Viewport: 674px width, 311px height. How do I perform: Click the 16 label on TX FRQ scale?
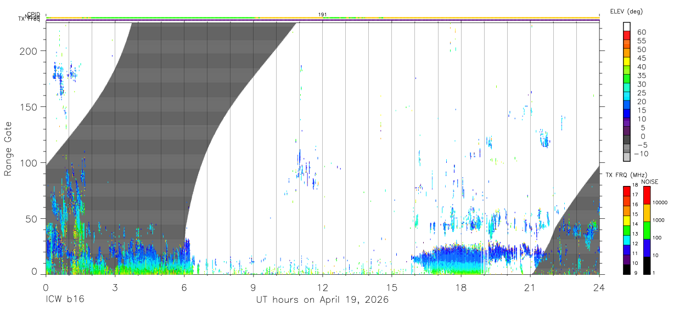pos(635,205)
